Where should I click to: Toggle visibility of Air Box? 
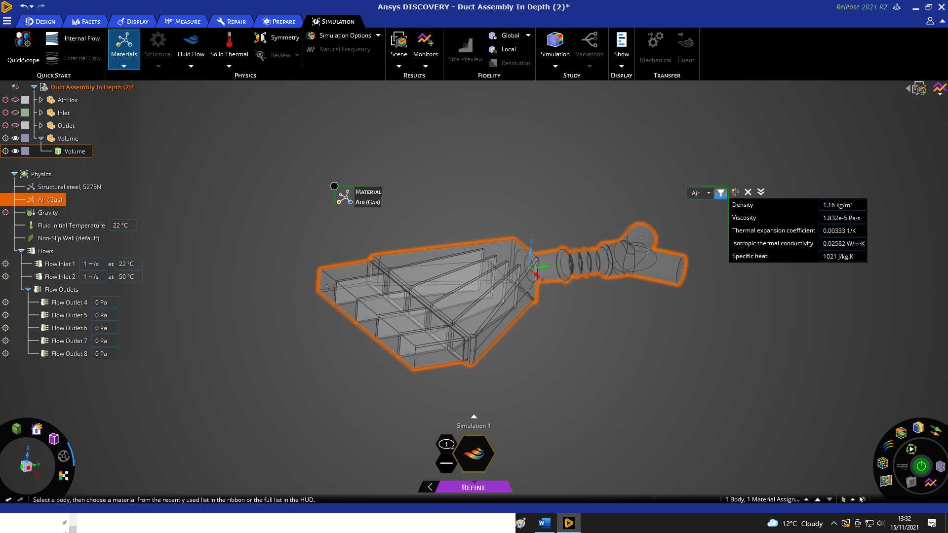tap(15, 100)
